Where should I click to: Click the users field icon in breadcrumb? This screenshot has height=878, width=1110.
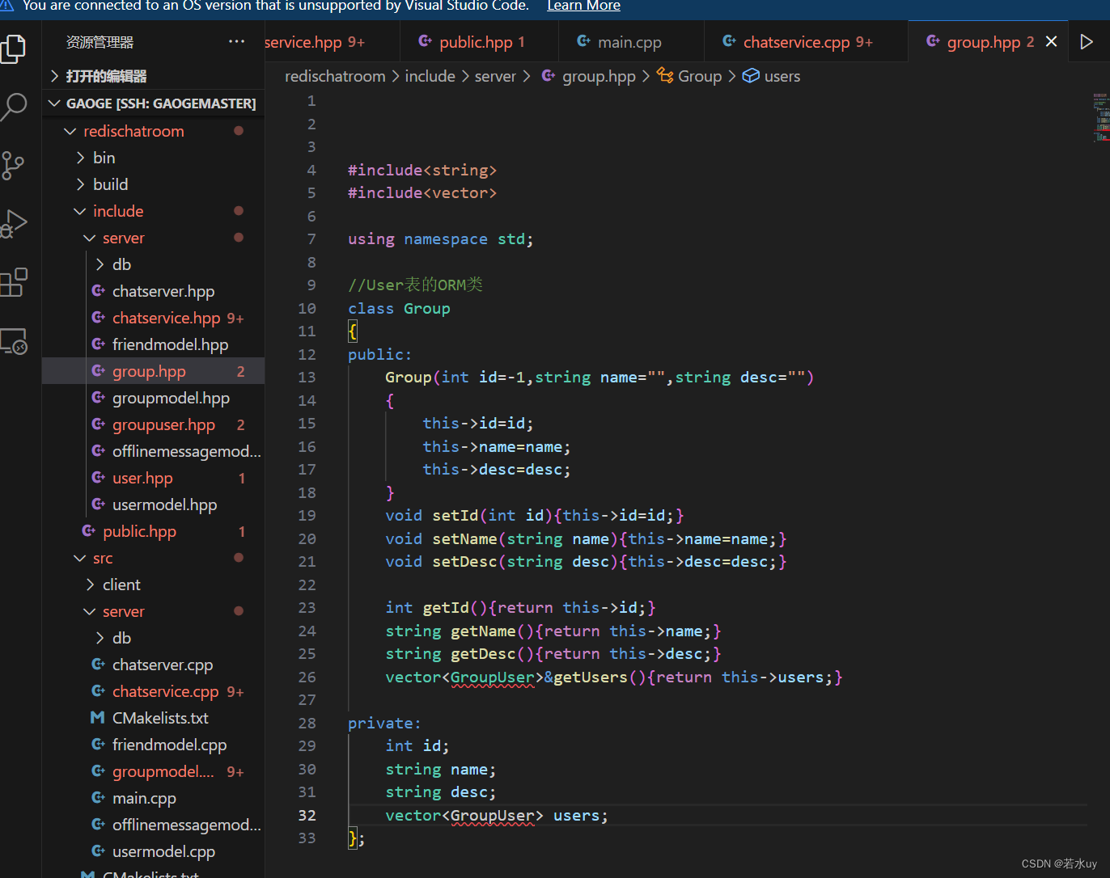coord(751,76)
